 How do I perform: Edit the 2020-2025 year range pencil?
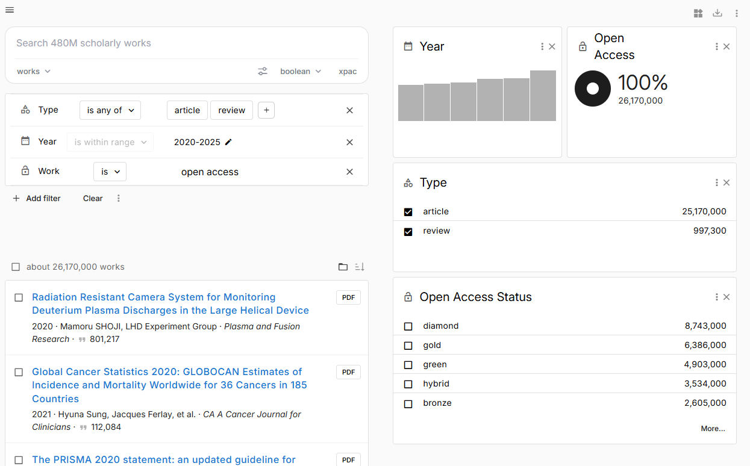[x=228, y=142]
